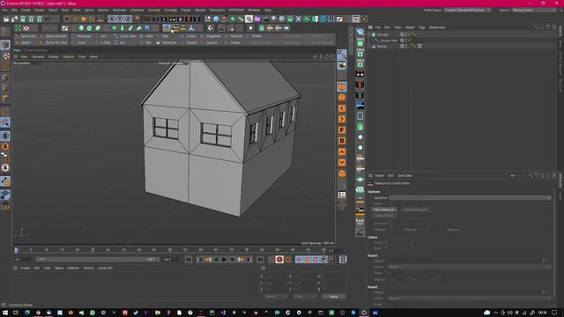Create a Circle spline
Viewport: 564px width, 317px height.
[x=78, y=43]
